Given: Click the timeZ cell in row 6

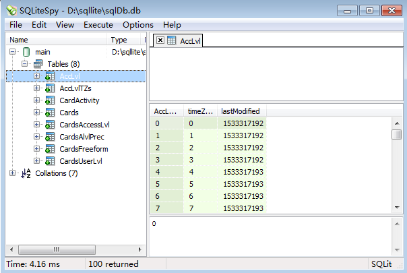Looking at the screenshot, I should coord(200,196).
